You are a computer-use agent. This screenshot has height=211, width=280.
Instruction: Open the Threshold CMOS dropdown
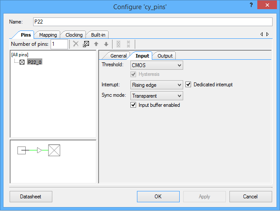click(x=157, y=65)
